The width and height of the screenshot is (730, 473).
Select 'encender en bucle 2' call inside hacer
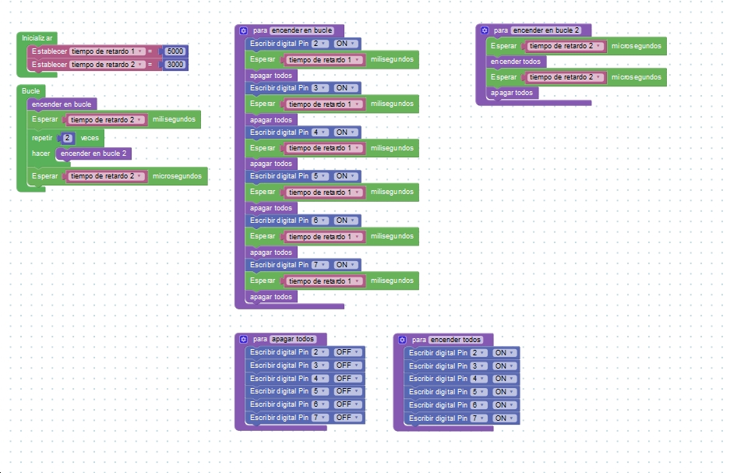click(93, 154)
